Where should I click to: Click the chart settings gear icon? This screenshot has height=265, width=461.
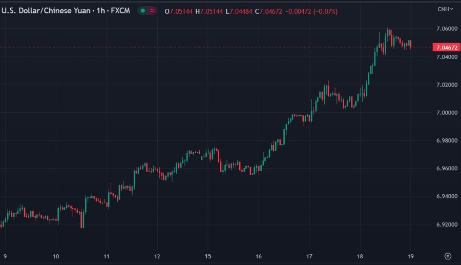448,256
